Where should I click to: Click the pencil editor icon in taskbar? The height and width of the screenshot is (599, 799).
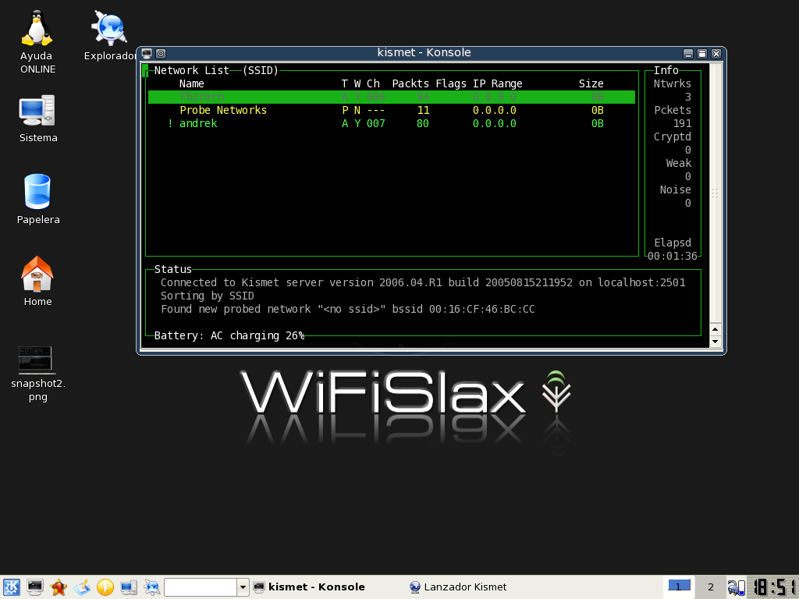tap(82, 587)
